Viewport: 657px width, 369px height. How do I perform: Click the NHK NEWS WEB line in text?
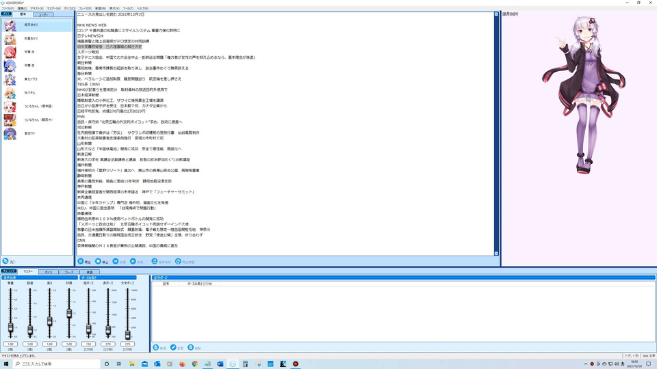[x=92, y=25]
